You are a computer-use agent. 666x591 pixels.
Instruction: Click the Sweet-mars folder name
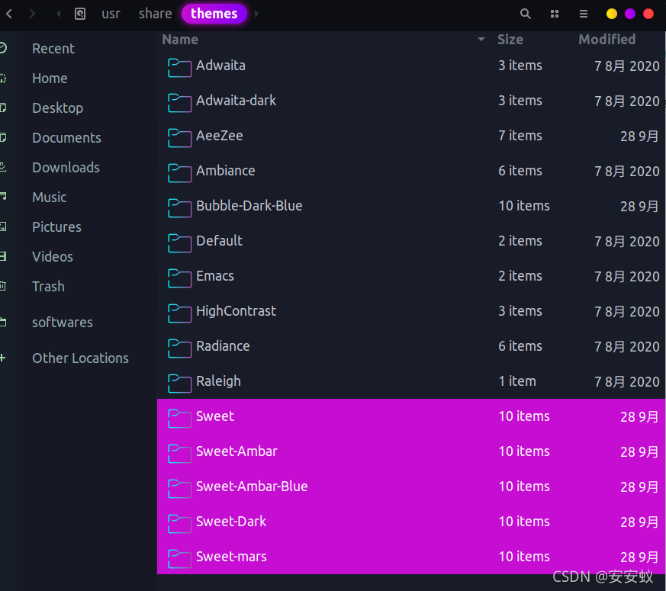[x=231, y=557]
